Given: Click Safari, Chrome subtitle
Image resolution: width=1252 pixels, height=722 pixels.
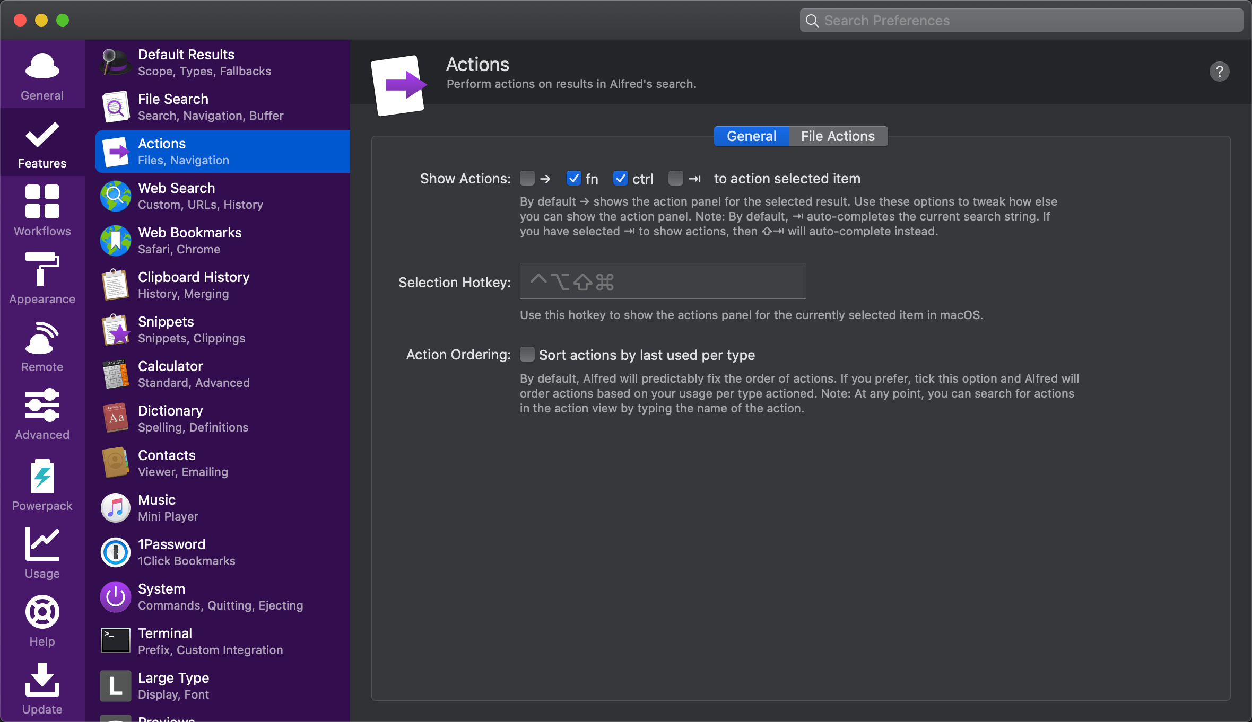Looking at the screenshot, I should (x=179, y=249).
